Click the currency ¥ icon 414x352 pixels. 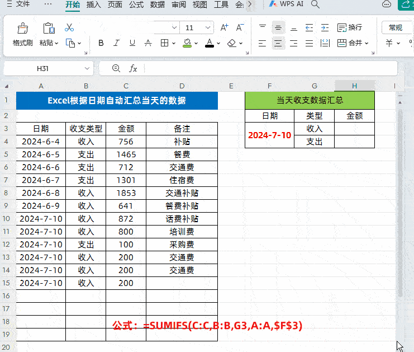point(389,43)
